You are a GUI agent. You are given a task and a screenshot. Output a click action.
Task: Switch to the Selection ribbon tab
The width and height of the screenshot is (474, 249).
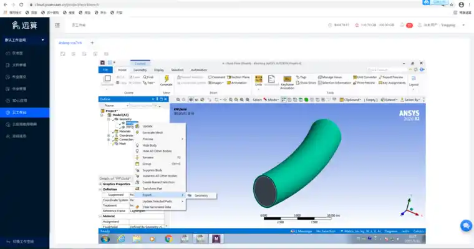tap(177, 70)
